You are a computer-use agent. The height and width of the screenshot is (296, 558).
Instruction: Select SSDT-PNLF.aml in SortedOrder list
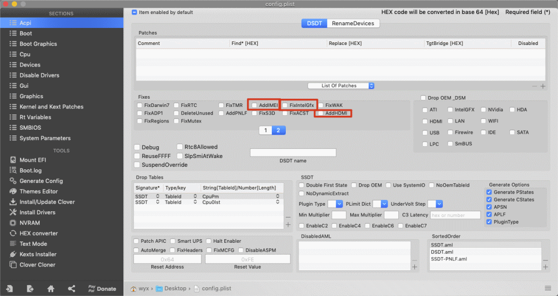(x=449, y=259)
